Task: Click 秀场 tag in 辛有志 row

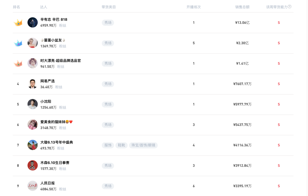Action: [x=108, y=23]
